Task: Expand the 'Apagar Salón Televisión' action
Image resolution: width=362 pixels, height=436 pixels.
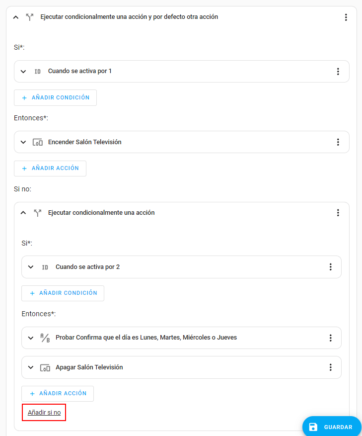Action: [x=31, y=367]
